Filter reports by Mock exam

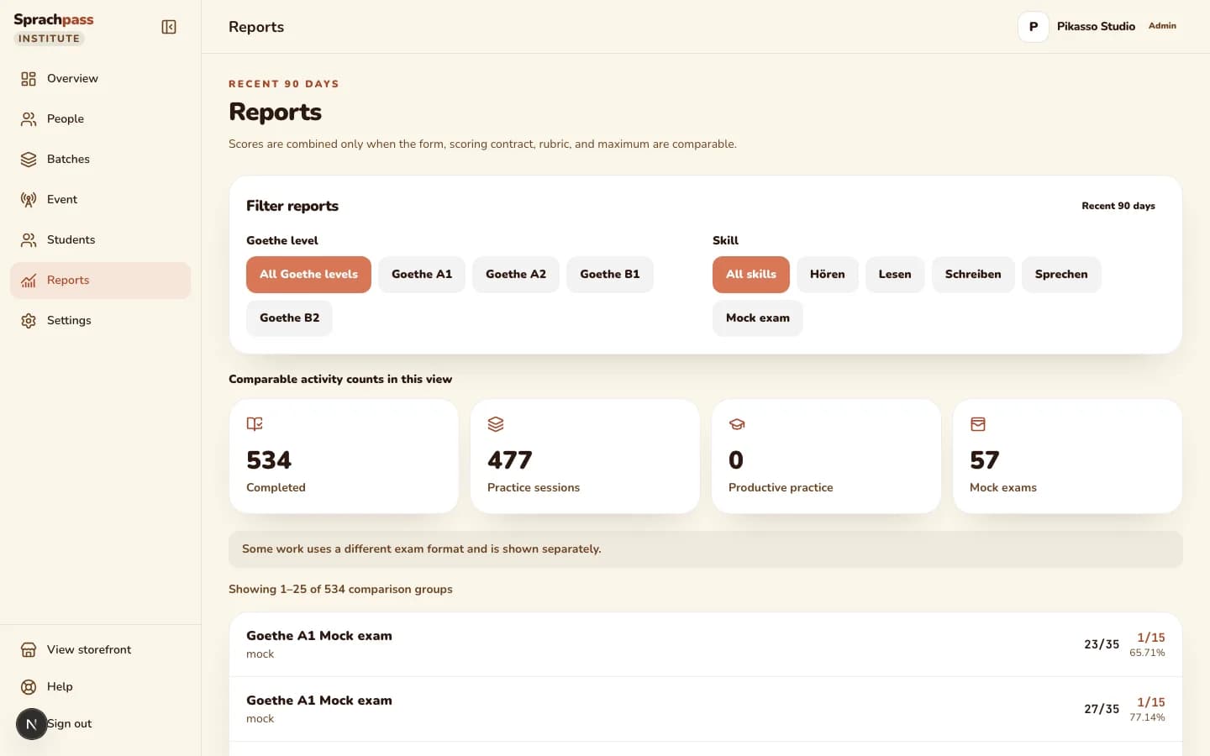tap(758, 318)
